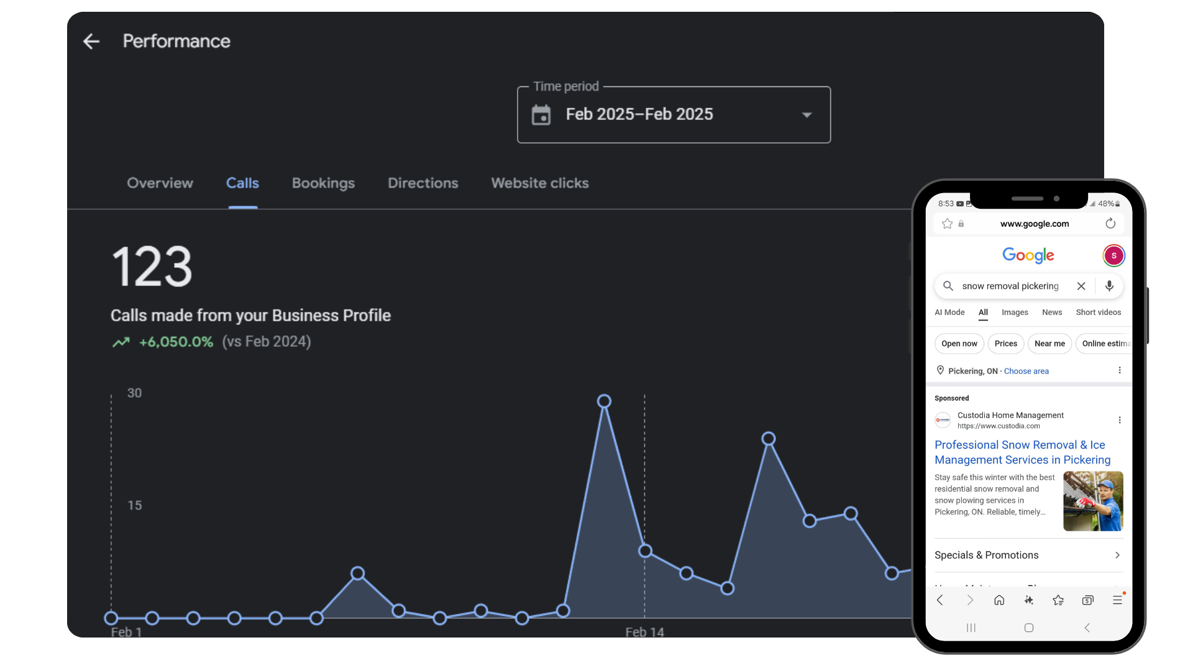Open the sponsored ad three-dot menu

click(1120, 420)
